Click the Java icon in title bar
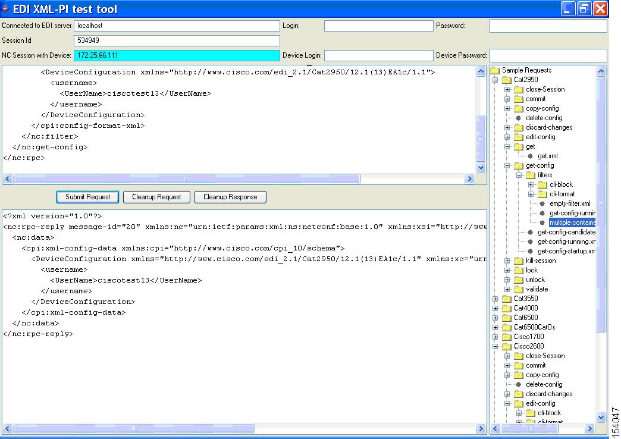The height and width of the screenshot is (439, 621). 5,9
